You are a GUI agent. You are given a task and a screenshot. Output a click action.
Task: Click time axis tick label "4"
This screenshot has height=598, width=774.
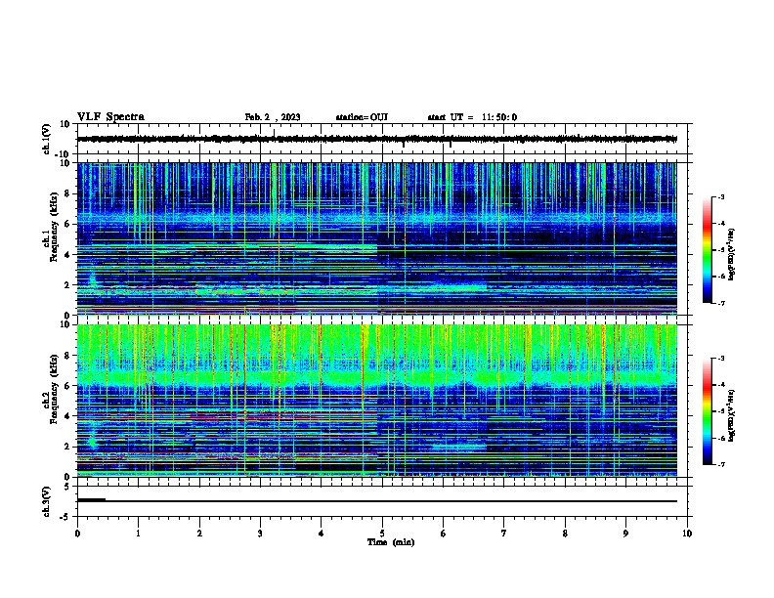[322, 534]
